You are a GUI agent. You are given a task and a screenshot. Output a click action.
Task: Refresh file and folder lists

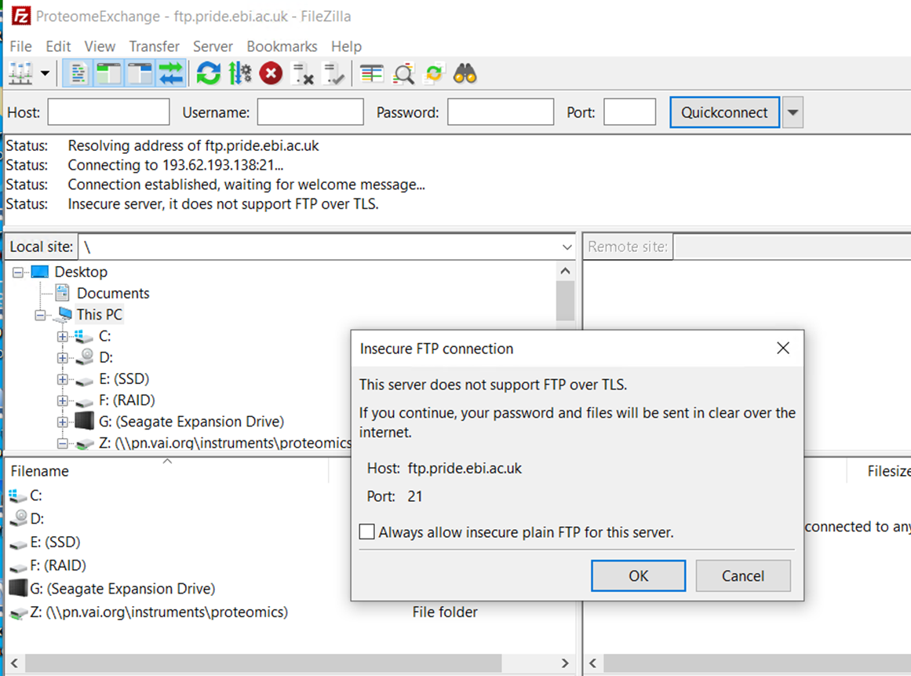pos(209,74)
